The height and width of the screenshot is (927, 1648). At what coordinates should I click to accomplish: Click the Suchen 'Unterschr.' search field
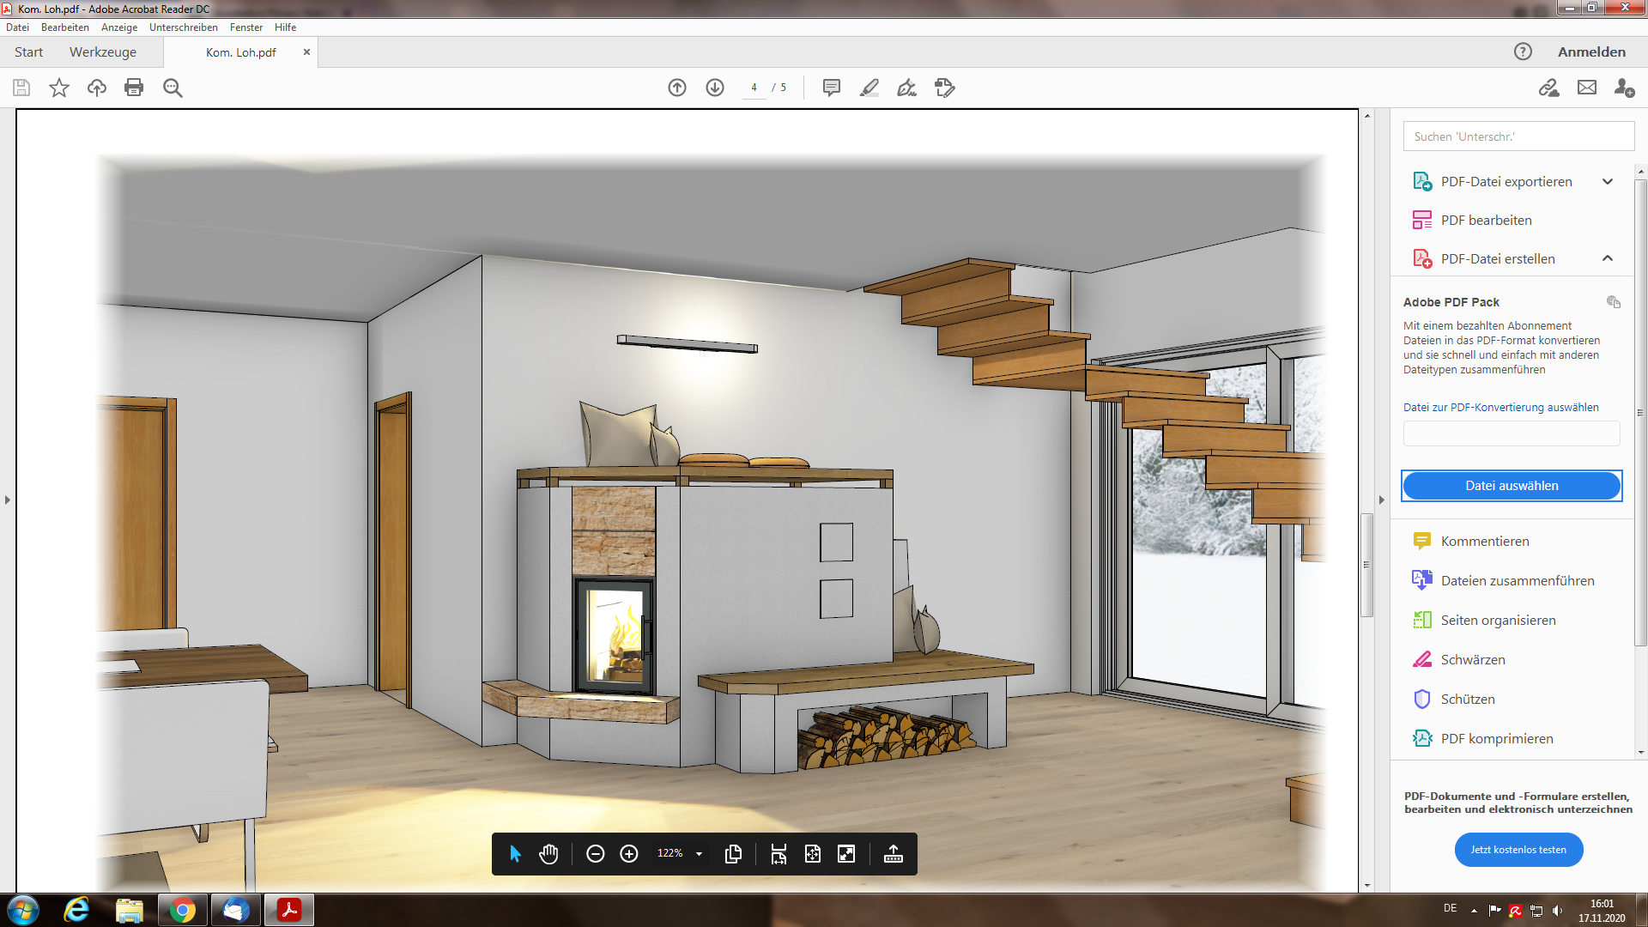[1518, 136]
